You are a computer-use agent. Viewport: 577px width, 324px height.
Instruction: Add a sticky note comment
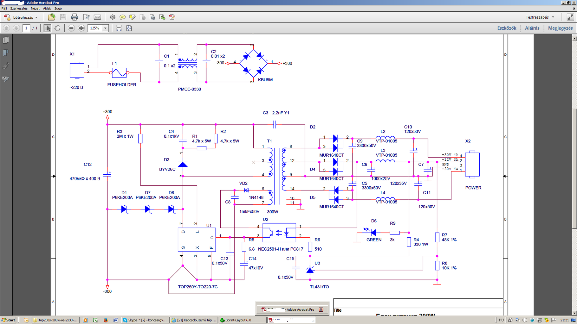(x=122, y=17)
